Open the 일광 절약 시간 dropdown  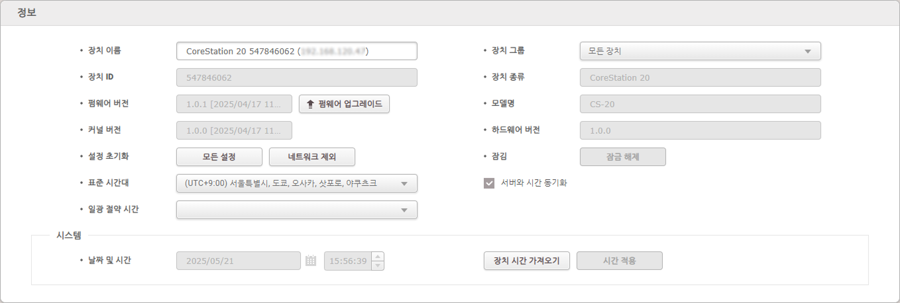tap(296, 210)
